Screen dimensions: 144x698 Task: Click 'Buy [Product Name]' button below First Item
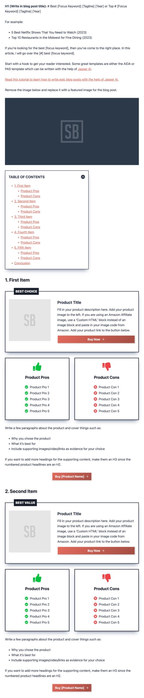click(72, 476)
